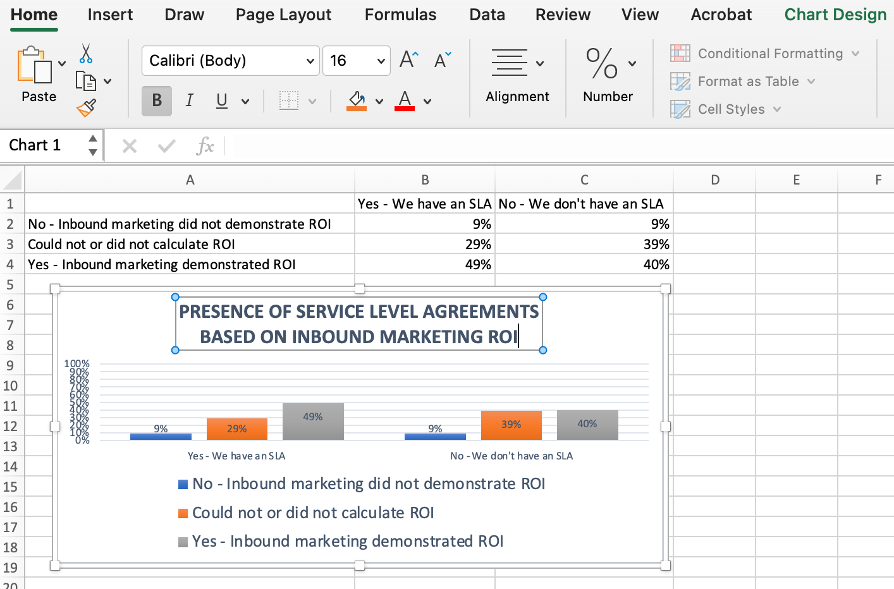Click the Conditional Formatting icon
Image resolution: width=894 pixels, height=589 pixels.
(x=680, y=54)
